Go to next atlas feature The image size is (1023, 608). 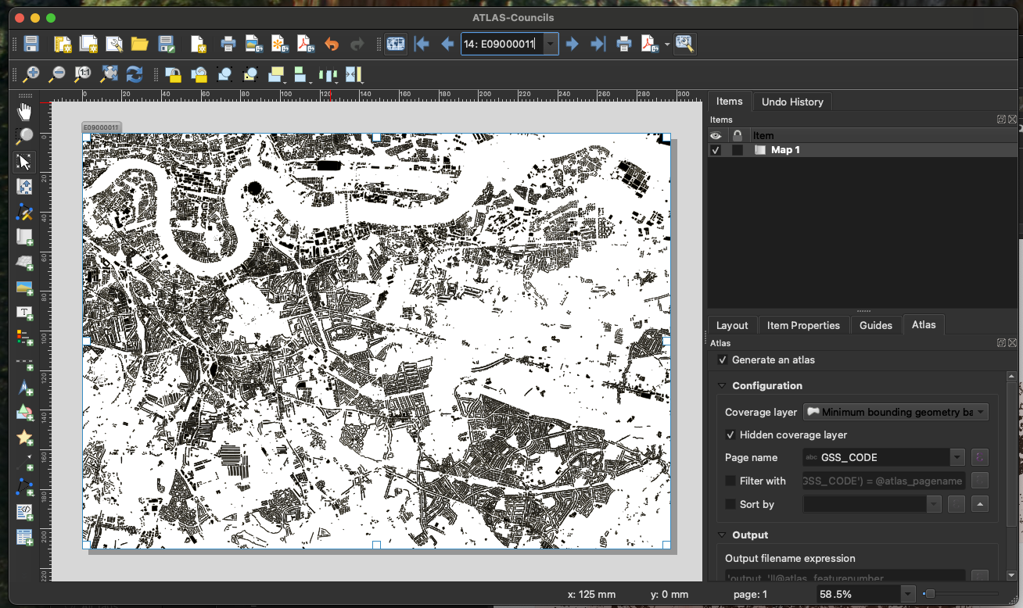[x=573, y=44]
